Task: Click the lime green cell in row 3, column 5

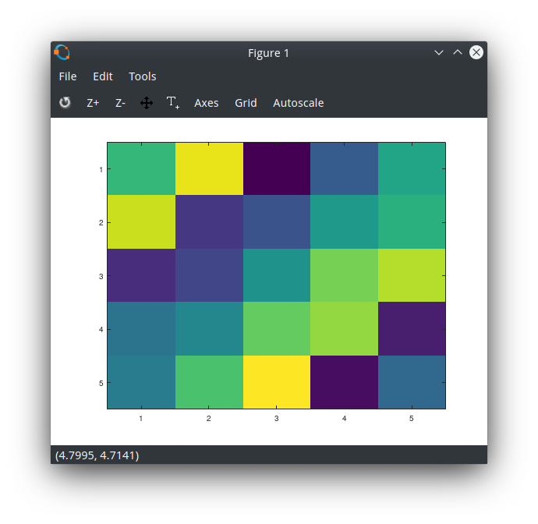Action: tap(412, 275)
